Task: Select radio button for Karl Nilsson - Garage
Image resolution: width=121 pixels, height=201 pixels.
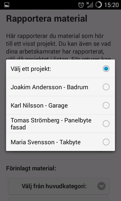Action: [106, 105]
